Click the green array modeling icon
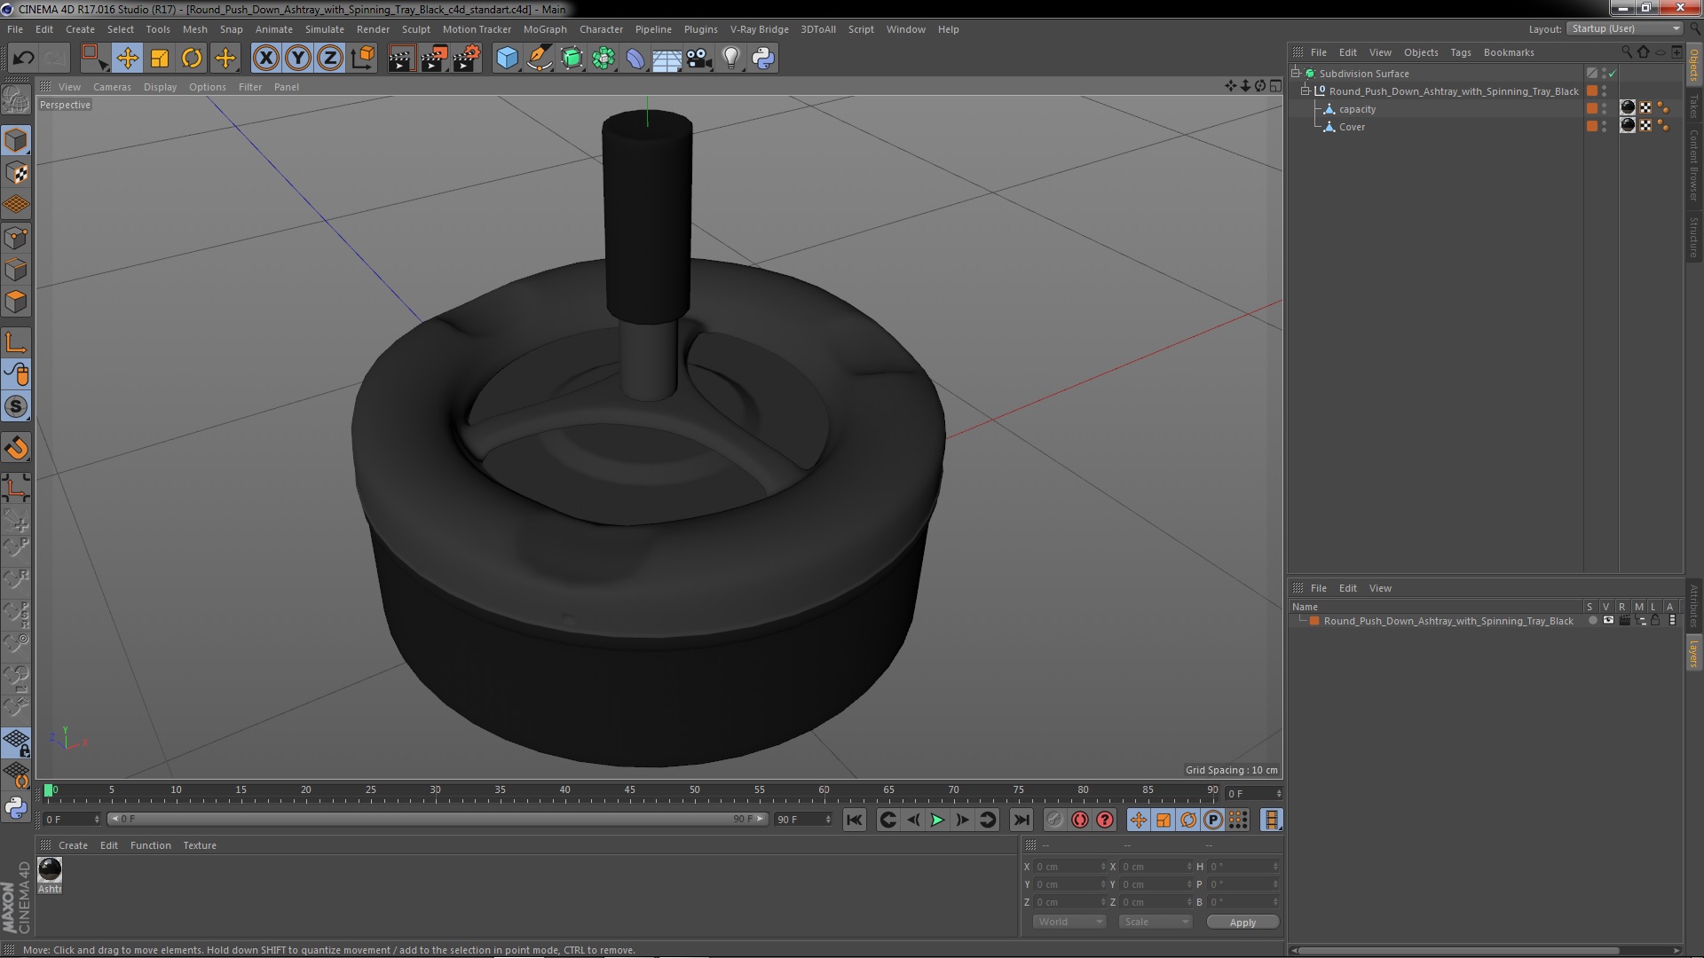1704x958 pixels. [x=603, y=59]
